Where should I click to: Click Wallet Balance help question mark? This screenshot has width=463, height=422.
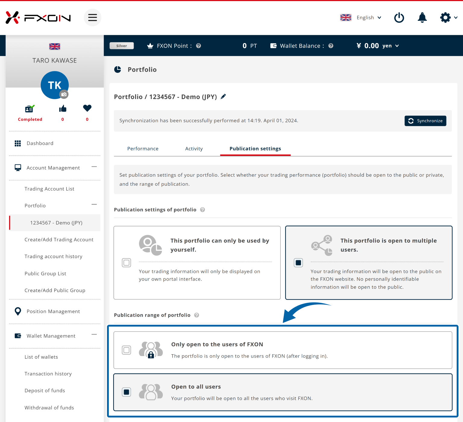point(331,46)
